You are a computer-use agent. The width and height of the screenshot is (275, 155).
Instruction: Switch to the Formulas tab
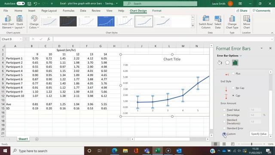coord(69,11)
